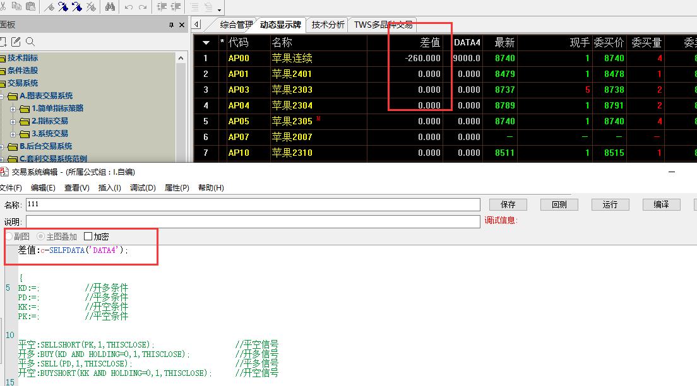
Task: Select the A.图表交易系统 folder
Action: 46,95
